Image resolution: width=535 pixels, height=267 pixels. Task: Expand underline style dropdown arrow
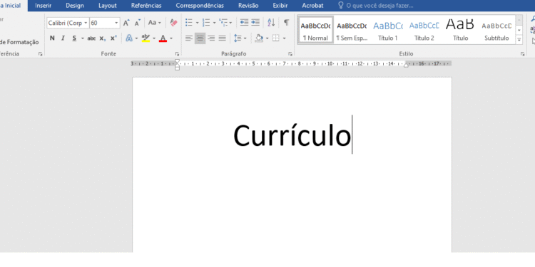82,38
